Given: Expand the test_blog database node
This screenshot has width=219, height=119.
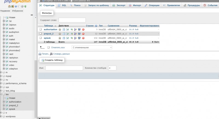Looking at the screenshot, I should pos(1,91).
